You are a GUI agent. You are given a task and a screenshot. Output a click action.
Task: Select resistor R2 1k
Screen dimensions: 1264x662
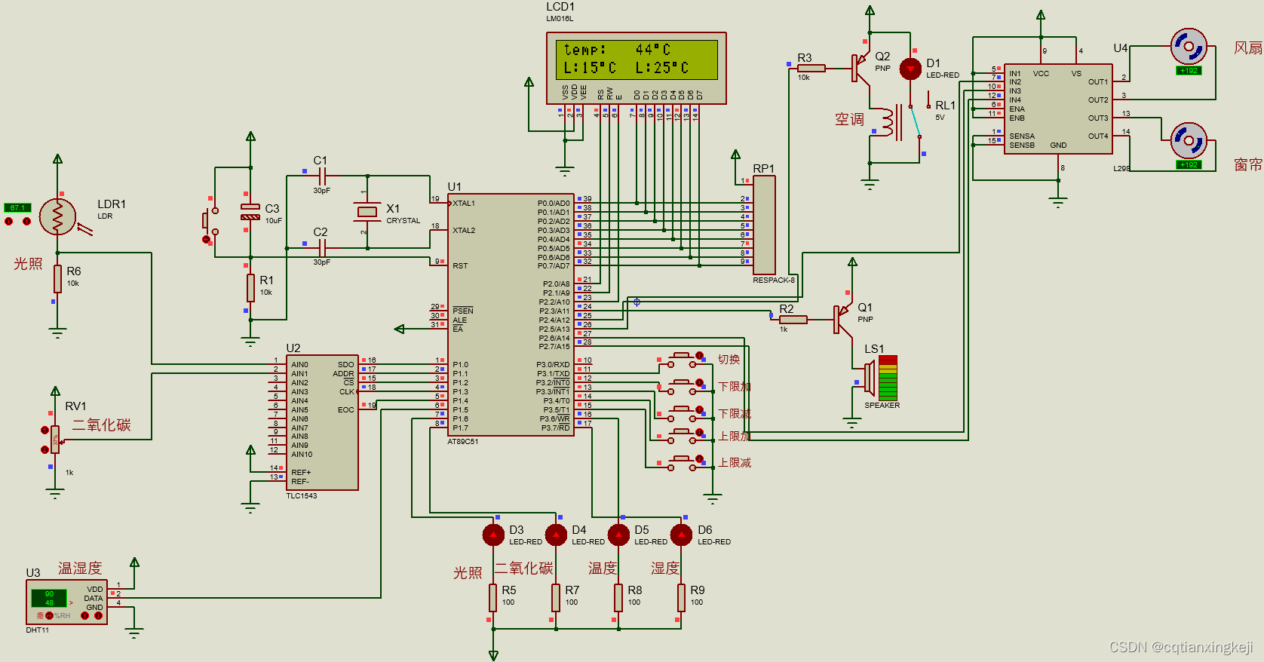coord(793,320)
